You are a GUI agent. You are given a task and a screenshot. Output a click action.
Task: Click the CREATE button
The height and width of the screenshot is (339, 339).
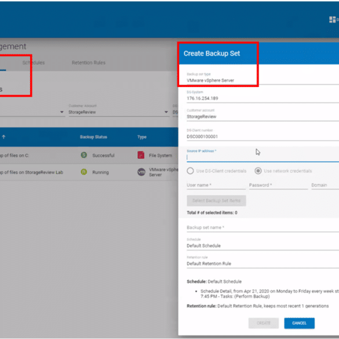pos(264,323)
